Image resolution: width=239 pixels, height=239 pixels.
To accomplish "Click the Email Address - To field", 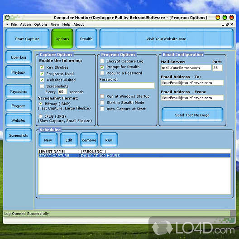I will [192, 83].
